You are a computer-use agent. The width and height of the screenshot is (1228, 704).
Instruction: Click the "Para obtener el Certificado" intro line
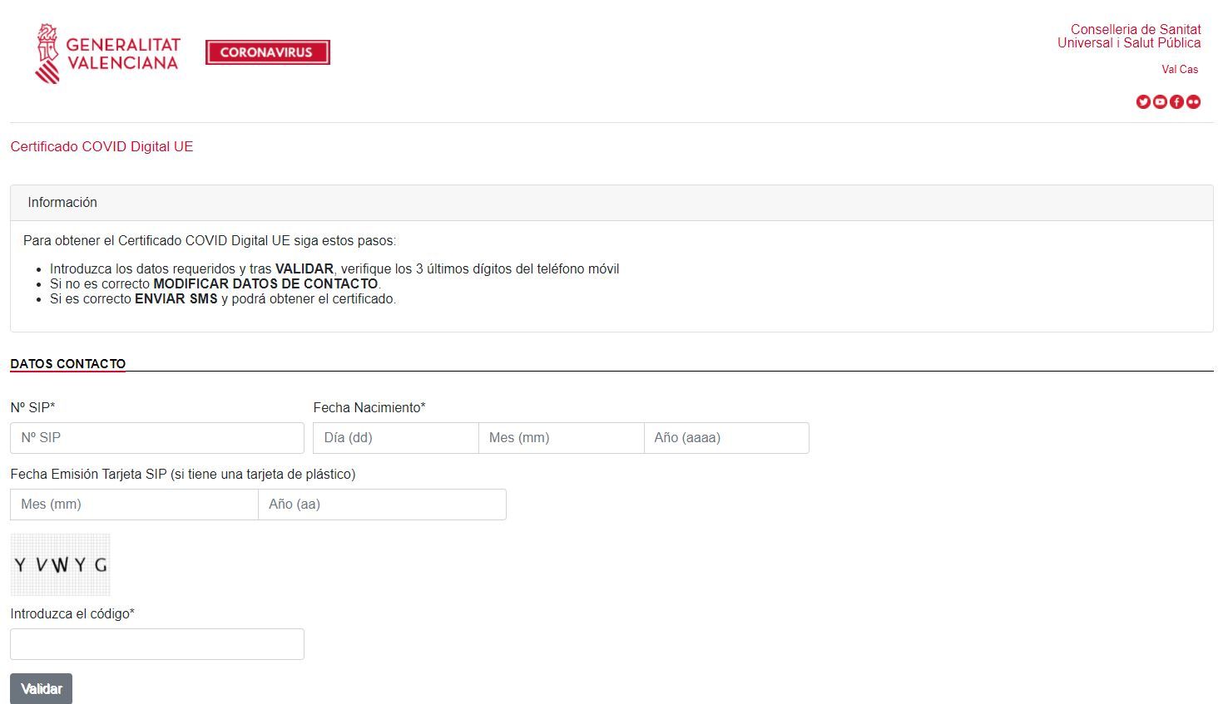(x=210, y=241)
